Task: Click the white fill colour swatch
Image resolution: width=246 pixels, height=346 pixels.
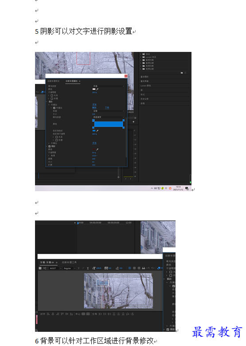Action: tap(94, 89)
